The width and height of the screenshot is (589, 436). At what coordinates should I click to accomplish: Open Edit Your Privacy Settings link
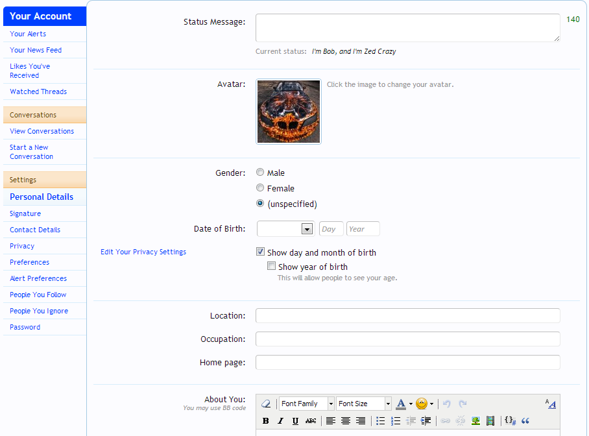(x=143, y=252)
